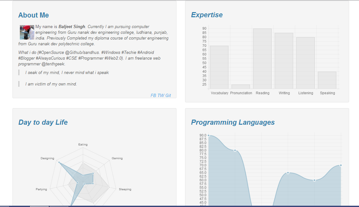359x207 pixels.
Task: Select the Vocabulary bar in Expertise chart
Action: [219, 67]
